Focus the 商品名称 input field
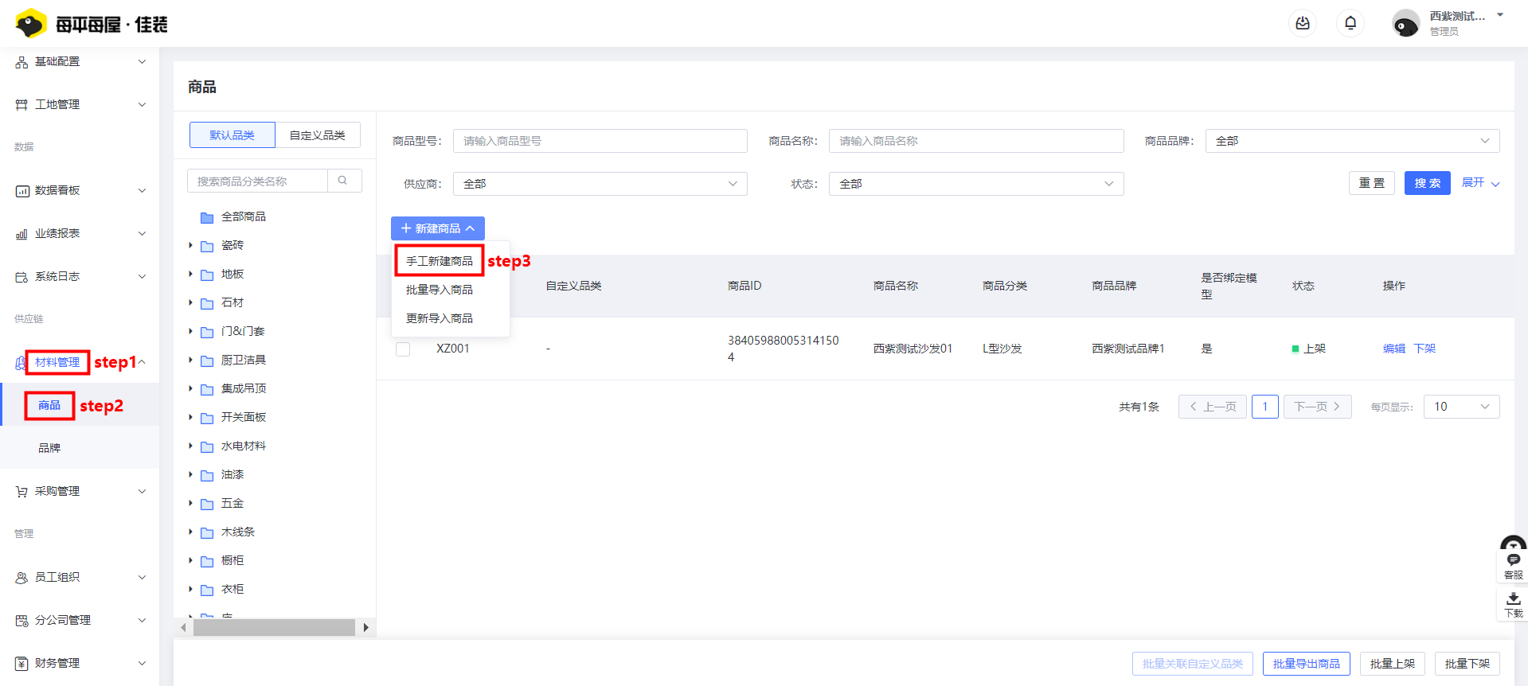The width and height of the screenshot is (1528, 686). click(x=976, y=141)
